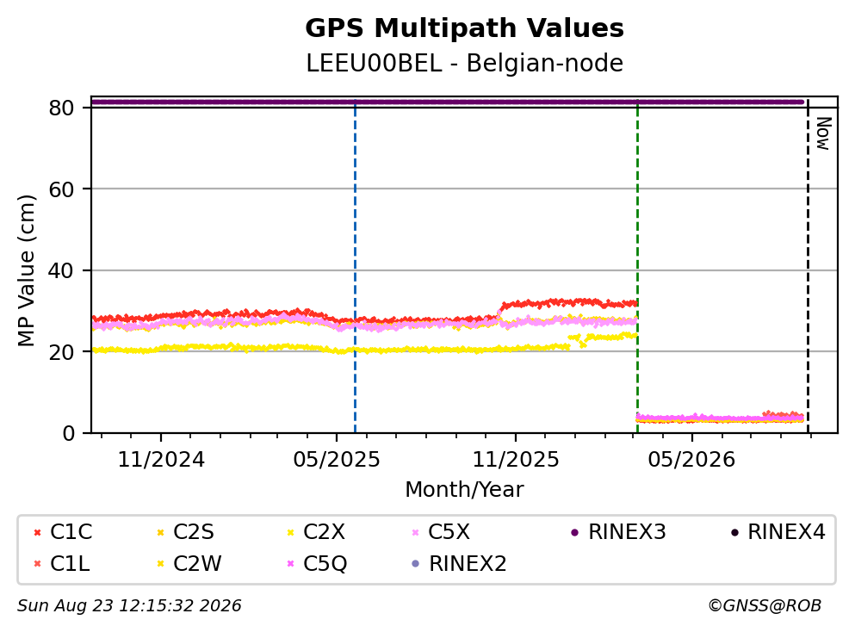Select the C2S orange legend marker

pos(160,533)
